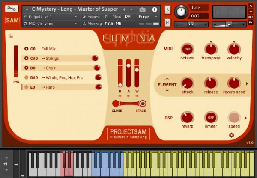
Task: Click the attack knob
Action: (x=187, y=83)
